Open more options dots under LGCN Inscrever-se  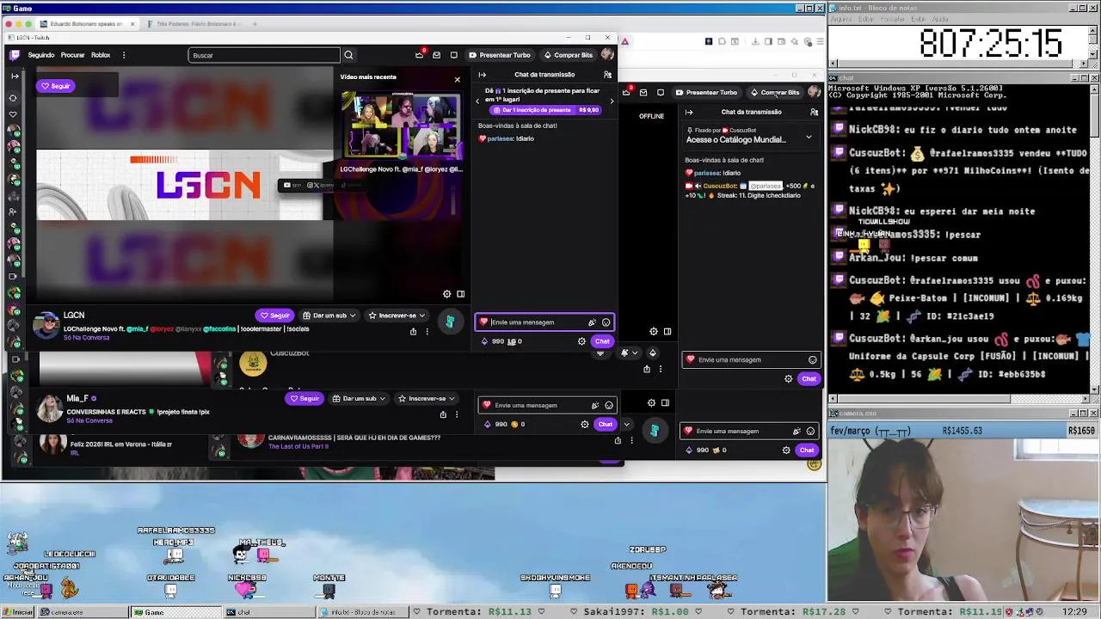coord(427,331)
